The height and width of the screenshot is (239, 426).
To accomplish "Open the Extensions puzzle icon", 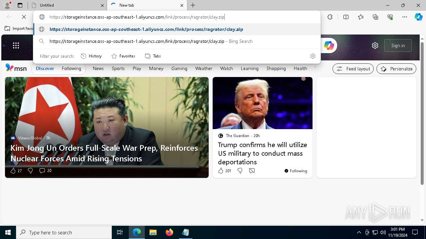I will point(330,17).
